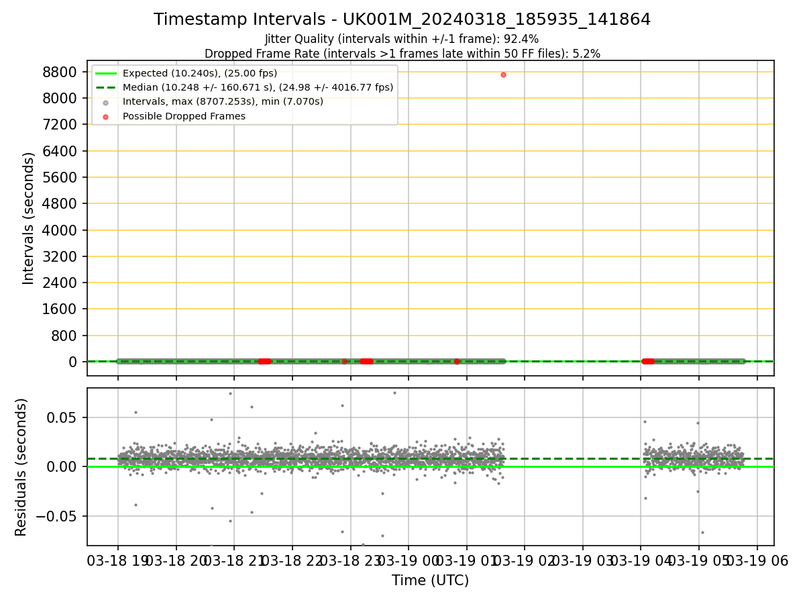The width and height of the screenshot is (805, 604).
Task: Click the x-axis tick label '03-18 20'
Action: tap(176, 561)
